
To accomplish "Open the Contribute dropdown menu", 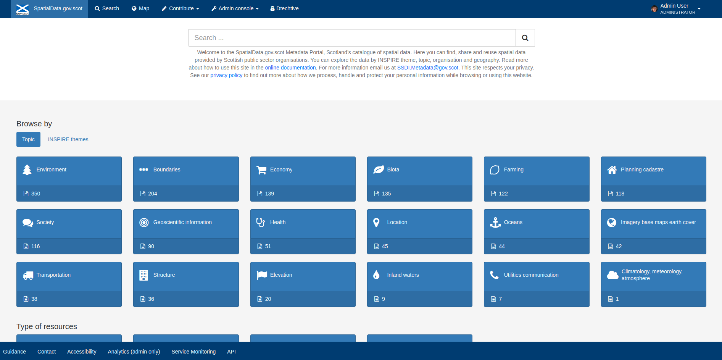I will 180,9.
